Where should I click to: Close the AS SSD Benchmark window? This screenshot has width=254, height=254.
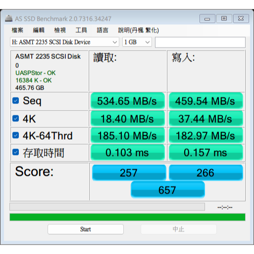pos(241,19)
